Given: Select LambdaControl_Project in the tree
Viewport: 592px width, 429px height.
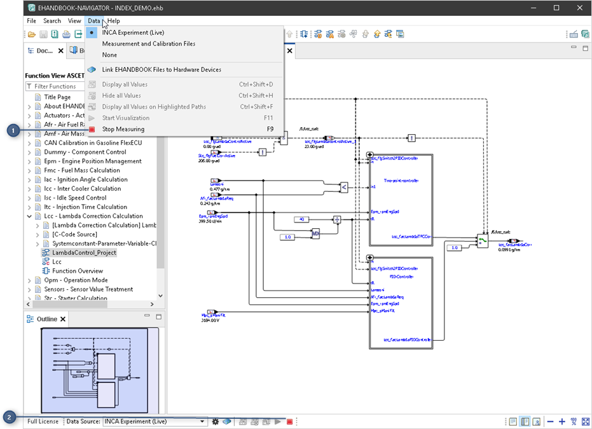Looking at the screenshot, I should coord(84,253).
